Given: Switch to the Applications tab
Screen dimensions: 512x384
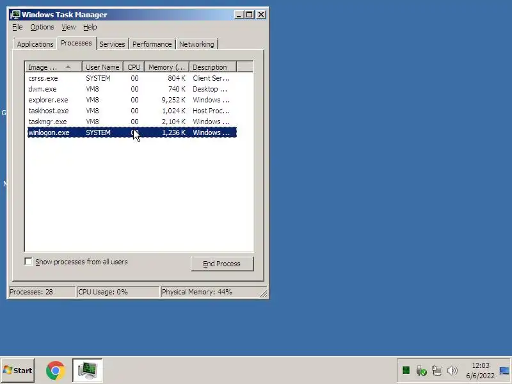Looking at the screenshot, I should pos(35,44).
